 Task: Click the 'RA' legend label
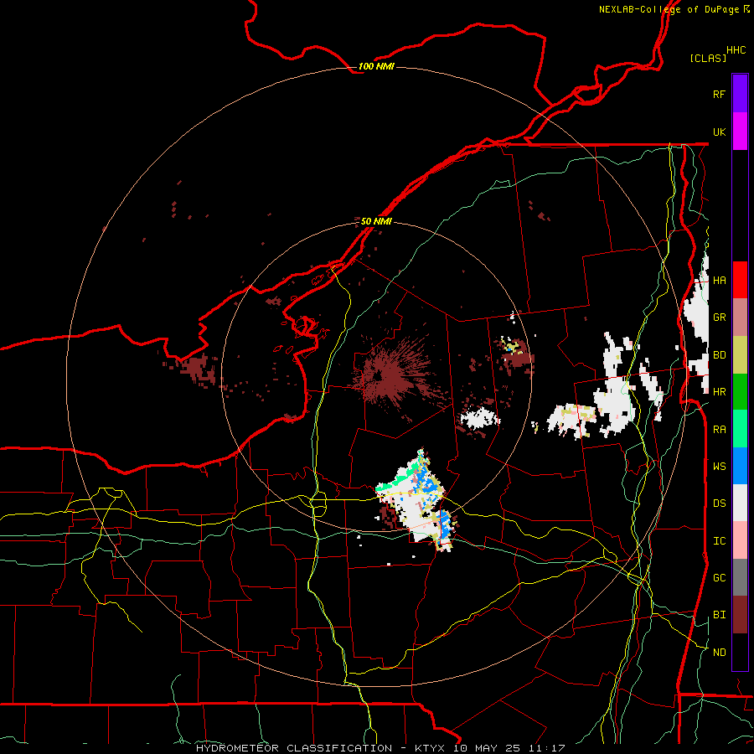point(719,429)
